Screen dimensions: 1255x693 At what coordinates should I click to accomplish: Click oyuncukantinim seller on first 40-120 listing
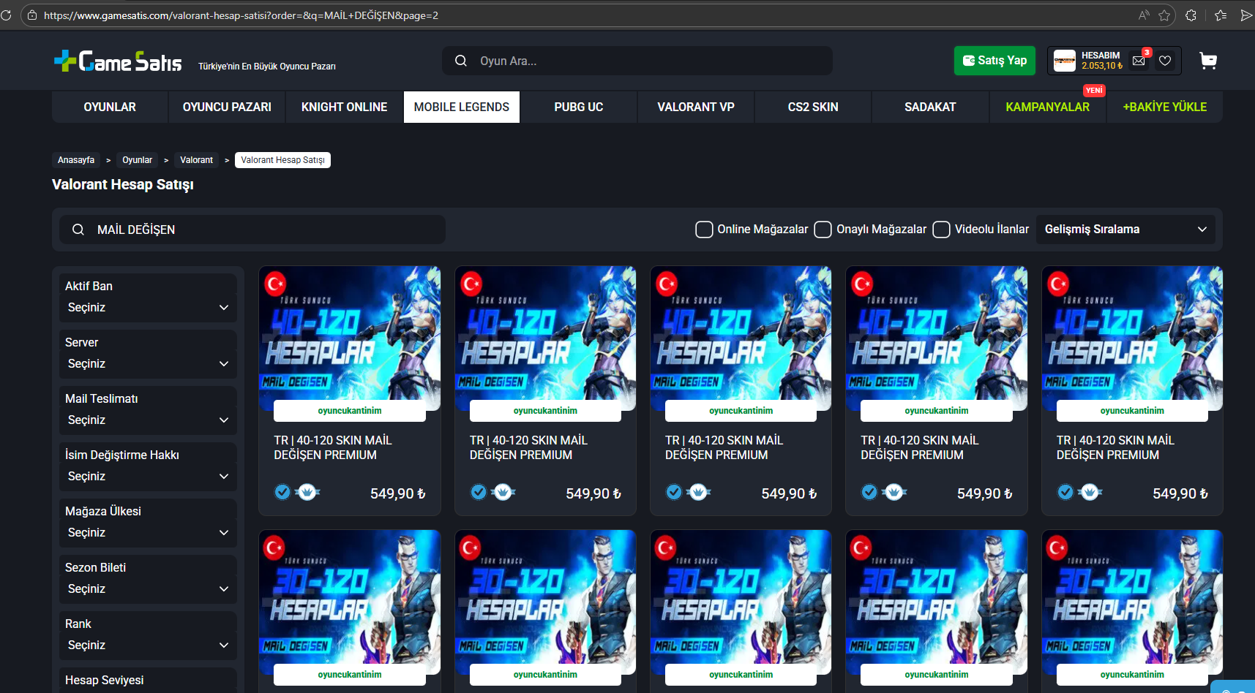(x=350, y=411)
